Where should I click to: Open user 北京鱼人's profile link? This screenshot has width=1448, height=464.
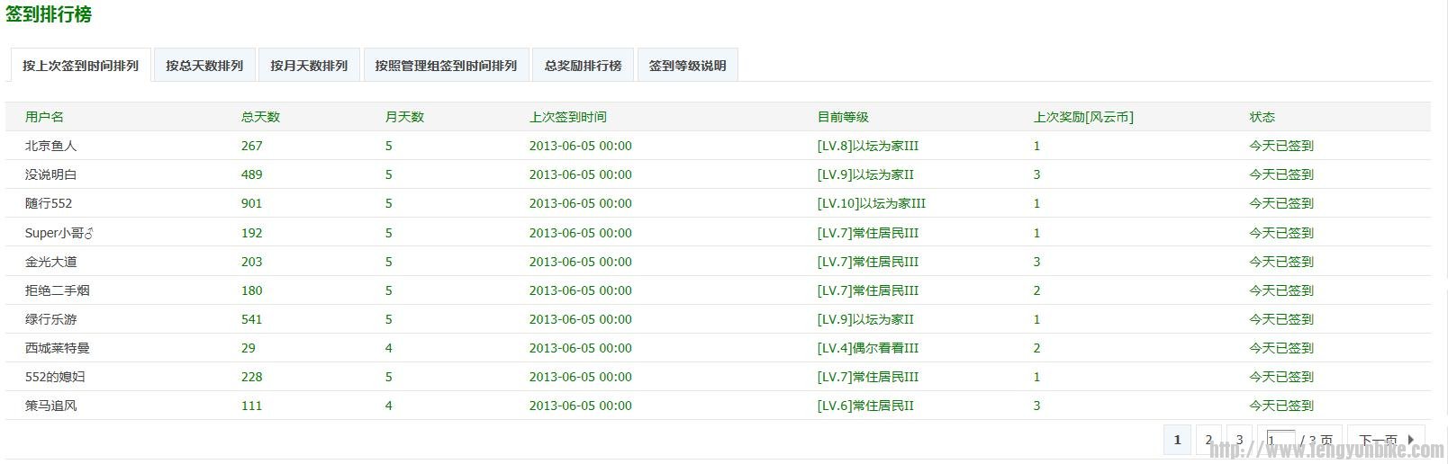(50, 146)
